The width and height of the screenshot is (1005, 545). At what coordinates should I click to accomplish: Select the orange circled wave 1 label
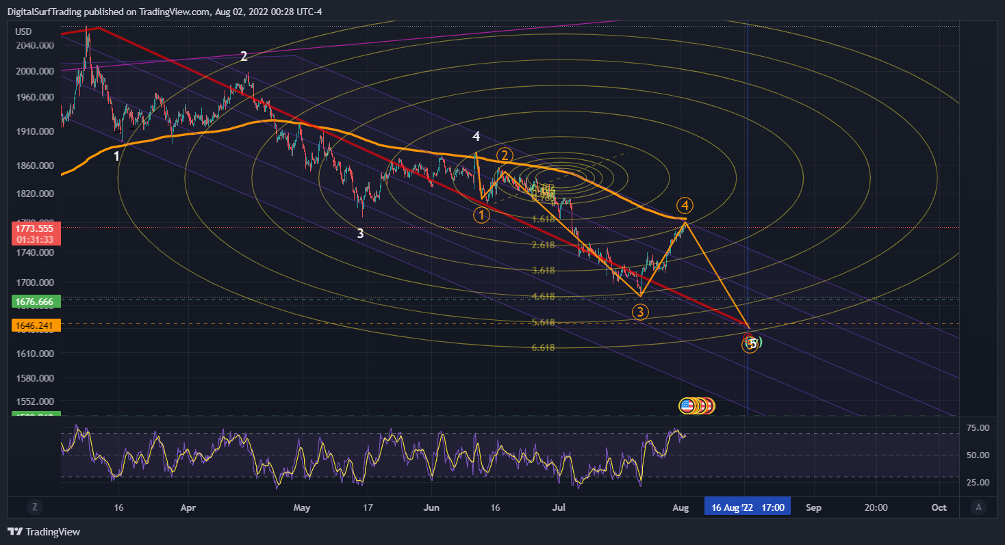click(x=481, y=215)
